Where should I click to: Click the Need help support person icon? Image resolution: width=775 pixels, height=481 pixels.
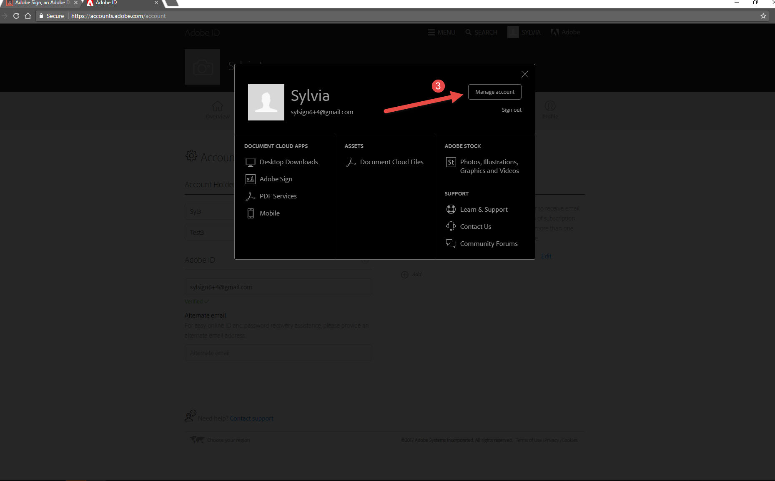point(190,416)
